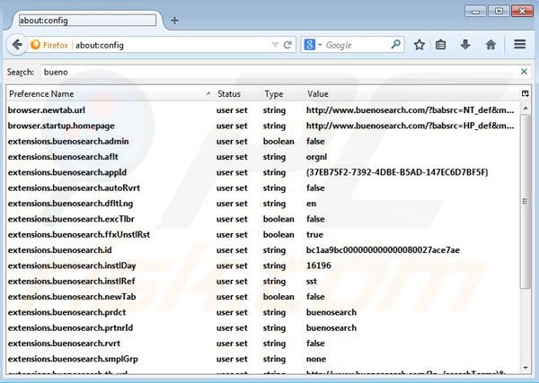
Task: Select extensions.buenosearch.prdct row
Action: [x=262, y=312]
